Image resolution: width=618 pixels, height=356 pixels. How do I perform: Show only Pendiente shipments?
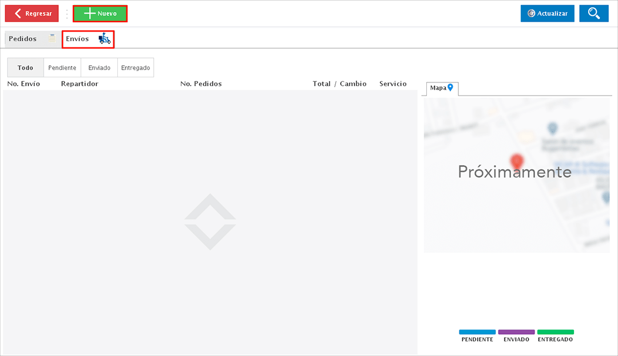tap(62, 68)
